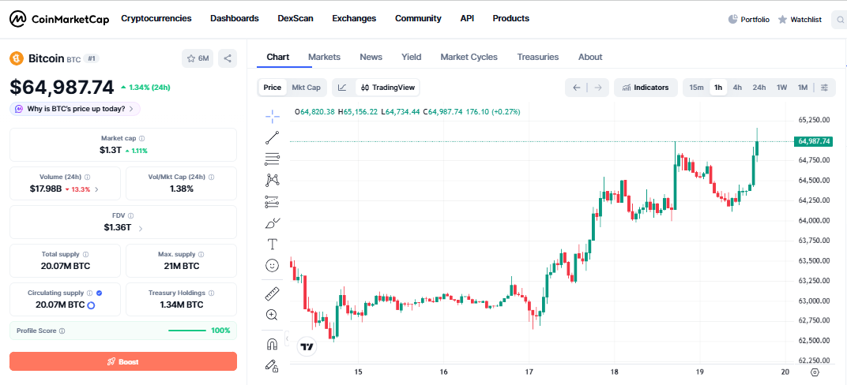
Task: Open Portfolio from the header
Action: coord(749,20)
